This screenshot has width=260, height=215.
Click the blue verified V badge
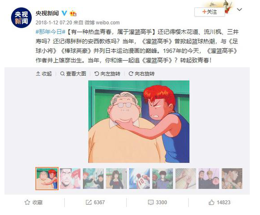(64, 13)
